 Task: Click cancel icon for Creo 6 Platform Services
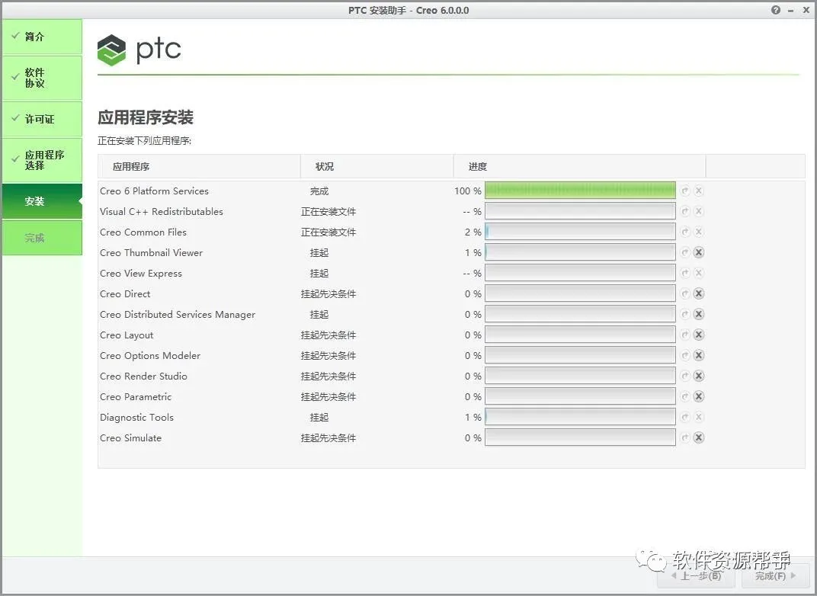699,191
